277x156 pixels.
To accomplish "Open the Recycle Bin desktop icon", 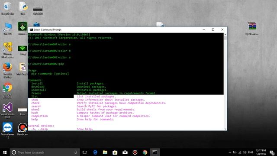I will 7,8.
